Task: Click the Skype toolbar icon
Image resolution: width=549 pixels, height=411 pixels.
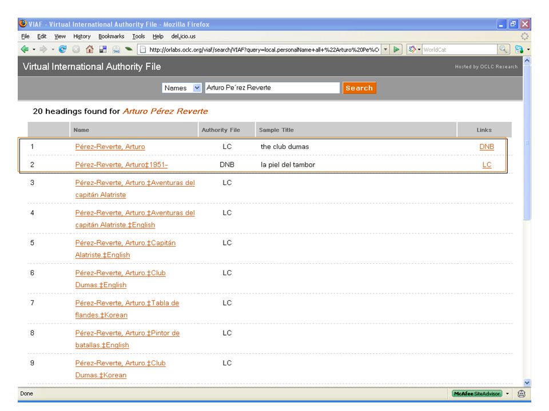Action: pos(519,49)
